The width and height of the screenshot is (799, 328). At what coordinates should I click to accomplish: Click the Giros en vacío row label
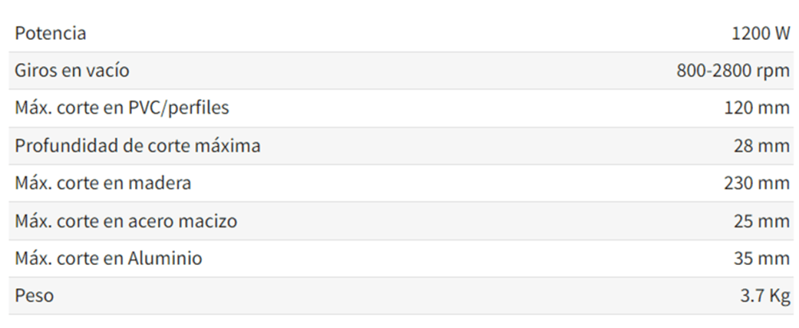(x=72, y=70)
